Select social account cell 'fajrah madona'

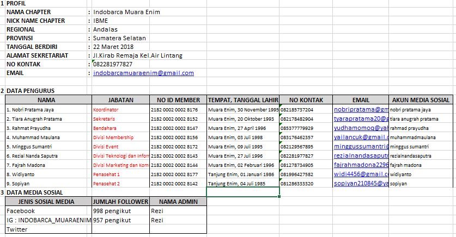421,165
